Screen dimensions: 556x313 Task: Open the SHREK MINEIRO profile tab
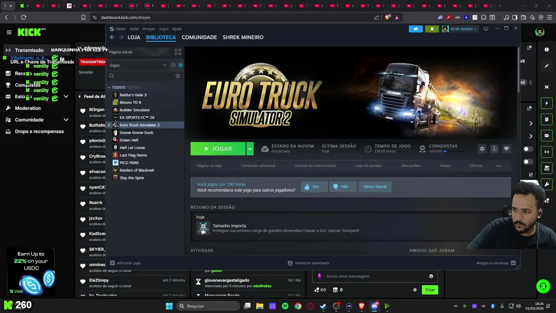point(243,37)
